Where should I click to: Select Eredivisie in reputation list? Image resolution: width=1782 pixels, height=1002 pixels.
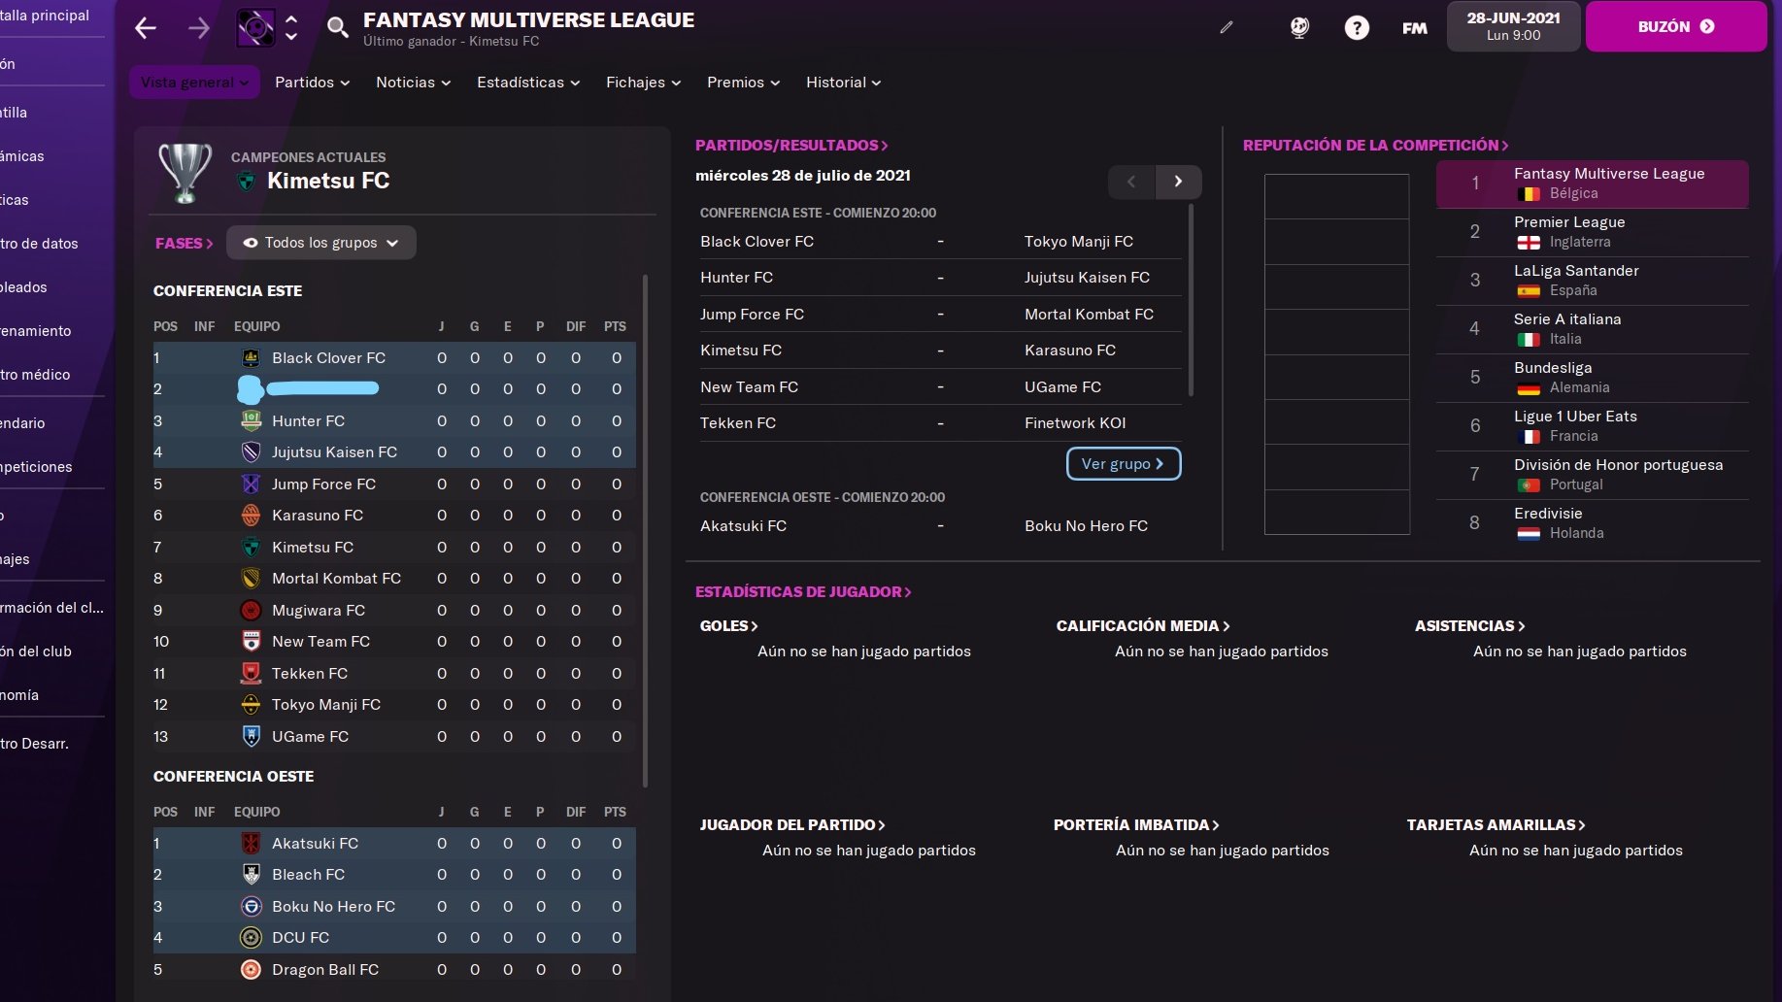[1593, 523]
